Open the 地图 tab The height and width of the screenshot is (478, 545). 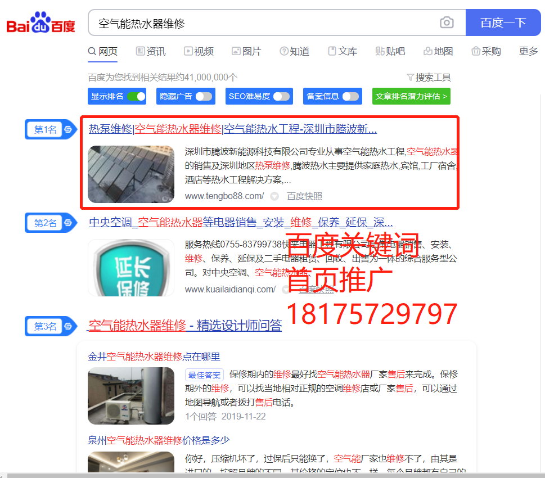[x=438, y=51]
